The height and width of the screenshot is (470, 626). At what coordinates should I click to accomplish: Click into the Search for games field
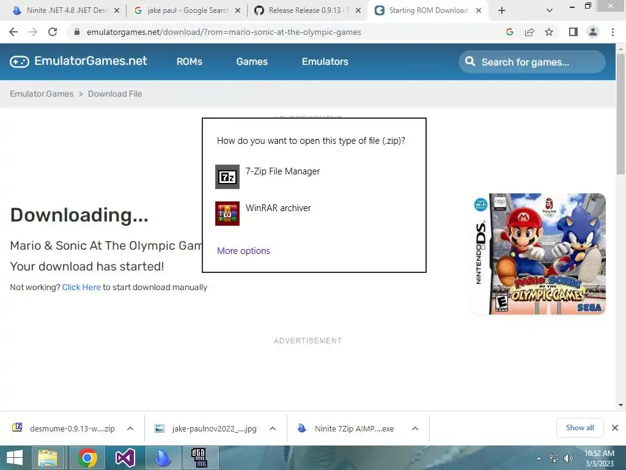(x=532, y=62)
